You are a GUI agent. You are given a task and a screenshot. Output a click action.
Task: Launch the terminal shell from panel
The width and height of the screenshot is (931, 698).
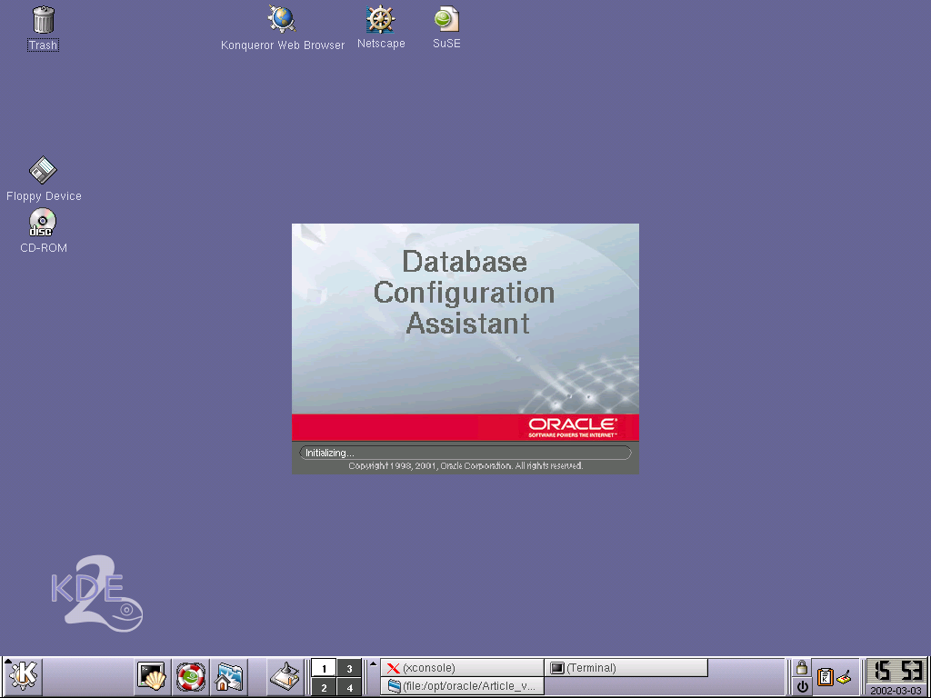[152, 676]
